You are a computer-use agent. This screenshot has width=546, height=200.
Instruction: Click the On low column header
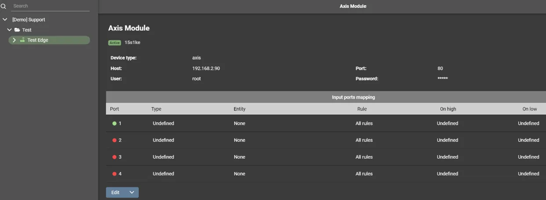tap(529, 109)
